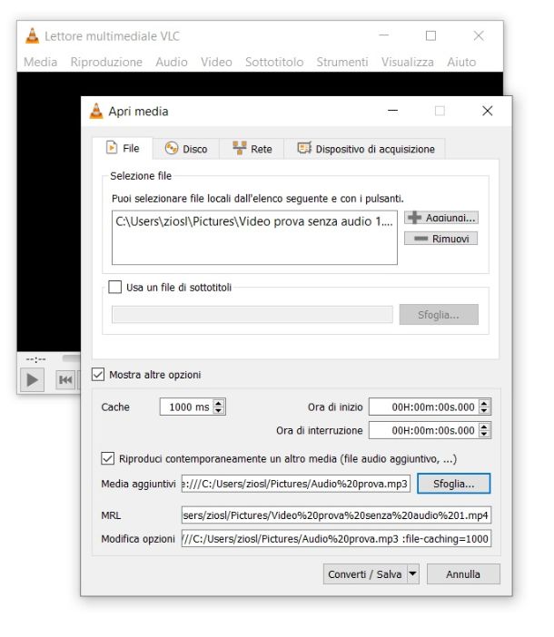The image size is (554, 637).
Task: Click the Annulla button
Action: pyautogui.click(x=463, y=574)
